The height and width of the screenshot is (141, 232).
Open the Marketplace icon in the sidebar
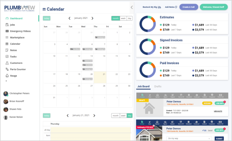(7, 37)
